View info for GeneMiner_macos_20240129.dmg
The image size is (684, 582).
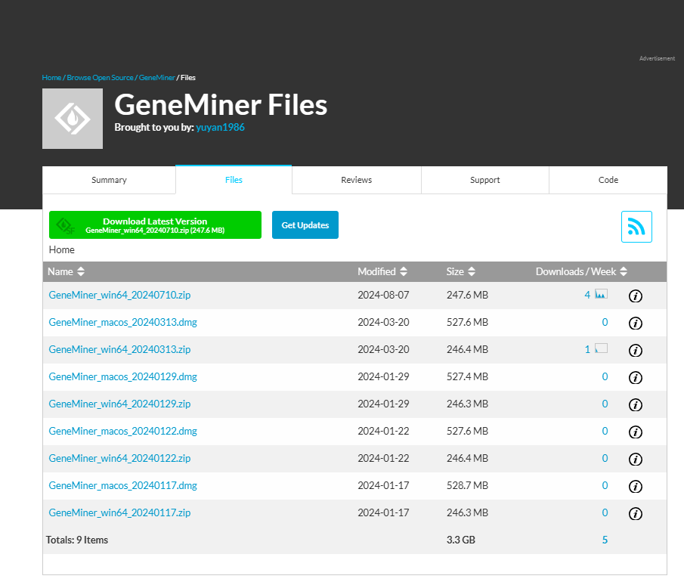pos(635,377)
